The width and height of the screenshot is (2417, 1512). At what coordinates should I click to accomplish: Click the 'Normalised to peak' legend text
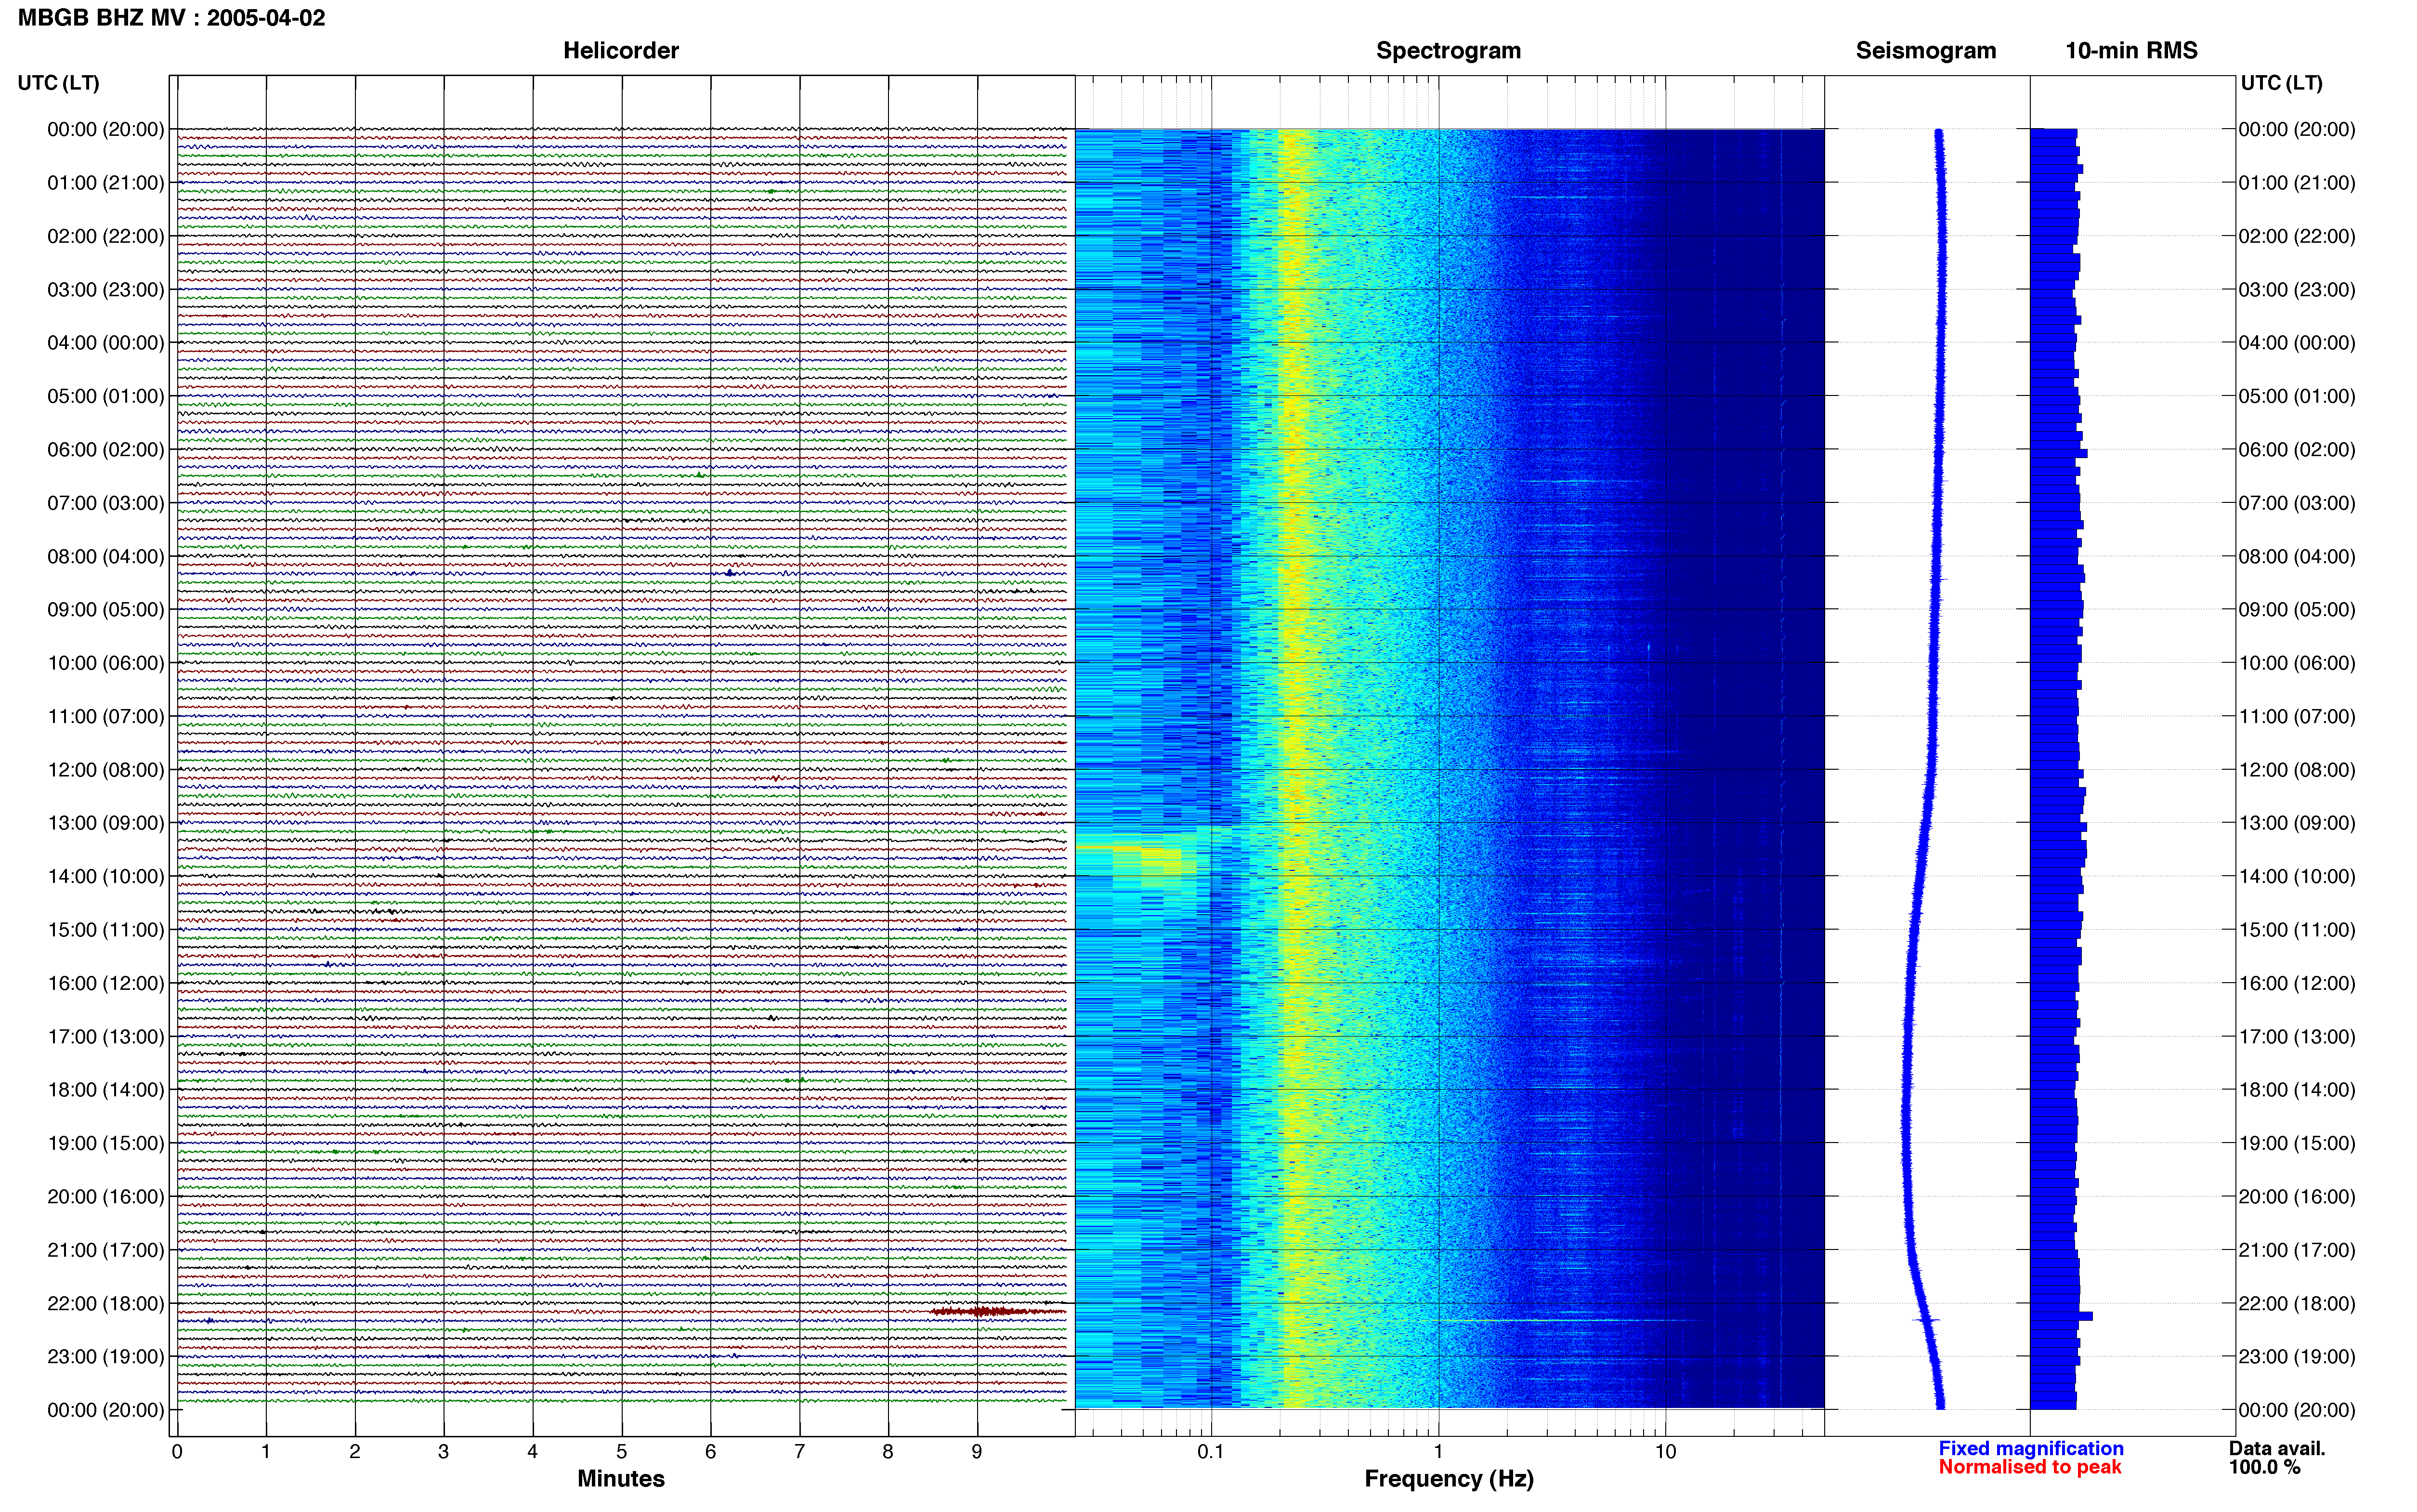coord(2029,1467)
